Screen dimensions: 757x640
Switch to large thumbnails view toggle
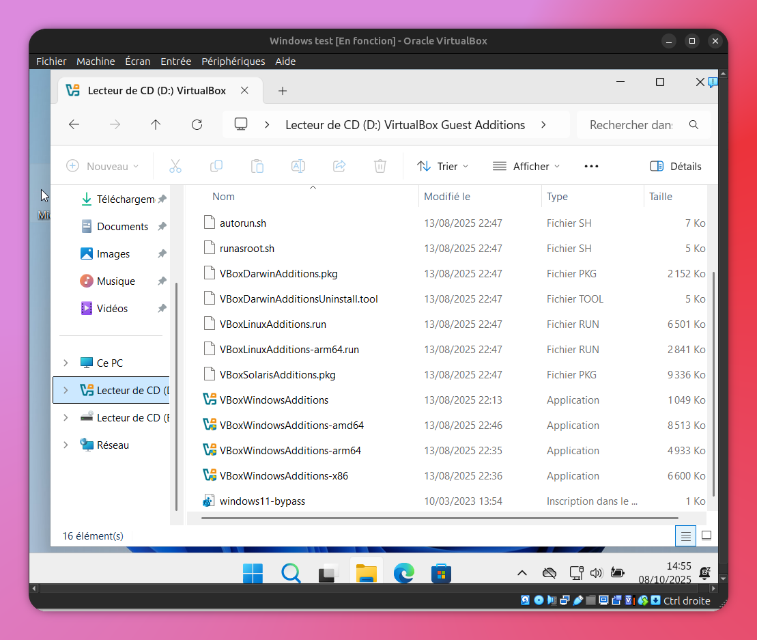click(706, 535)
